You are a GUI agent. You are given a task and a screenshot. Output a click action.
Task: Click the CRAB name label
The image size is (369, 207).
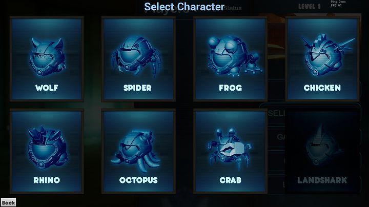(231, 180)
